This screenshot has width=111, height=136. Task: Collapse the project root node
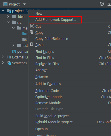(3, 10)
